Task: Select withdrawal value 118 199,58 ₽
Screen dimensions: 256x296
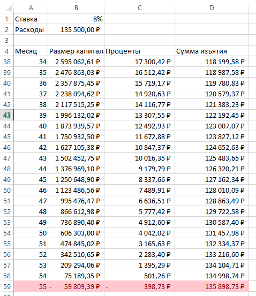Action: point(212,62)
